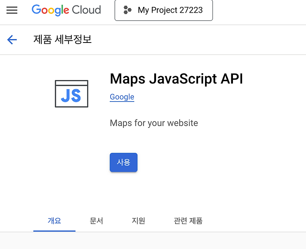The image size is (306, 249).
Task: View the 개요 tab
Action: coord(54,221)
